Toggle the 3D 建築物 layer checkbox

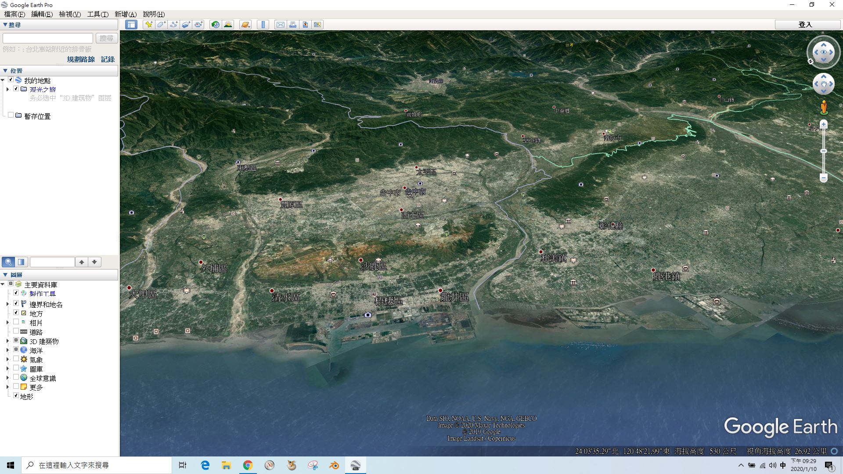(x=16, y=341)
